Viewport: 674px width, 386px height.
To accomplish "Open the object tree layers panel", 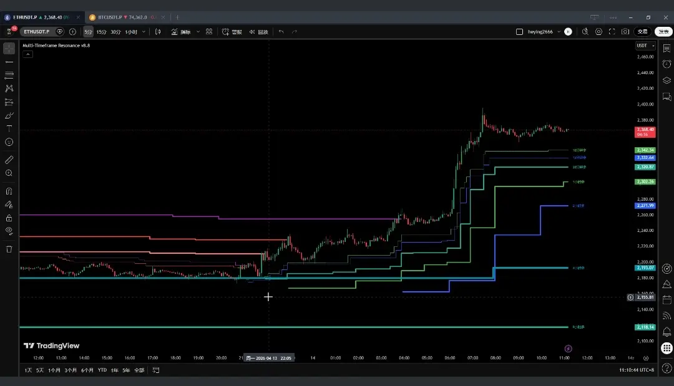I will click(x=667, y=80).
